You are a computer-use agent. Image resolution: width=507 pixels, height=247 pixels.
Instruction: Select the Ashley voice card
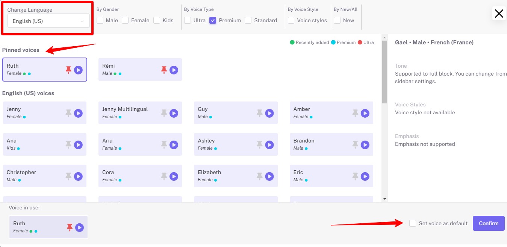coord(236,144)
